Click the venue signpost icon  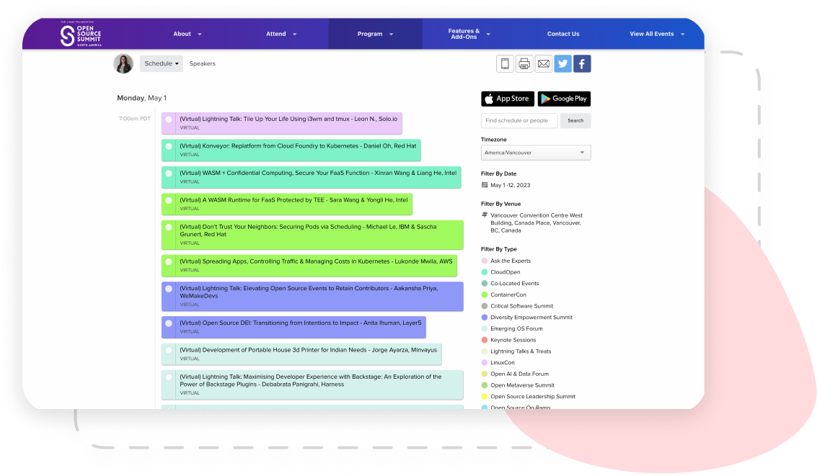(485, 215)
